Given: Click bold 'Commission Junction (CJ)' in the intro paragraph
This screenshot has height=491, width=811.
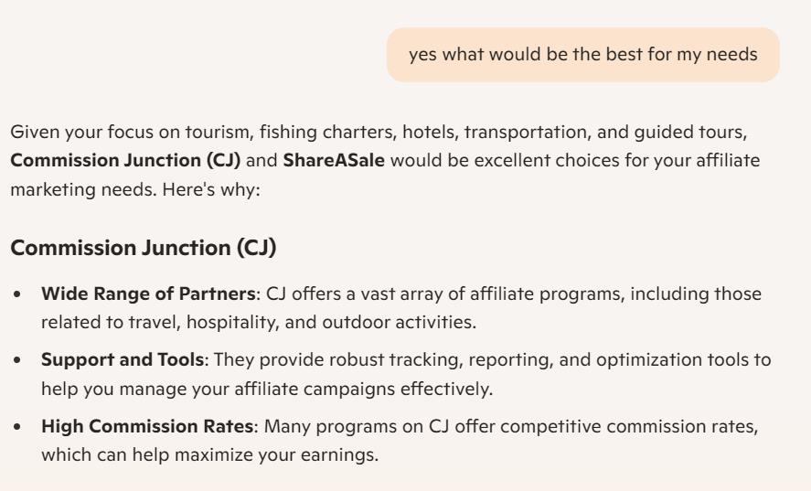Looking at the screenshot, I should (x=125, y=161).
